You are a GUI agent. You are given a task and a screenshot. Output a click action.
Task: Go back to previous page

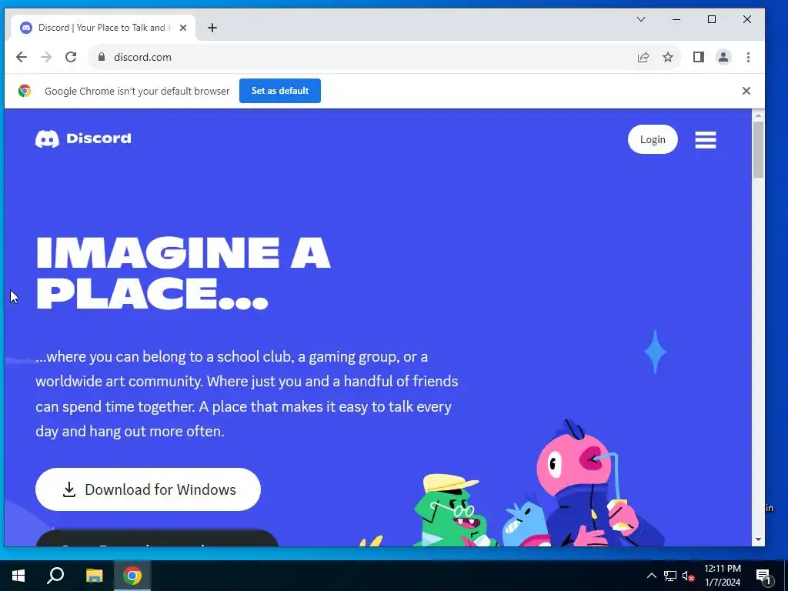[21, 57]
